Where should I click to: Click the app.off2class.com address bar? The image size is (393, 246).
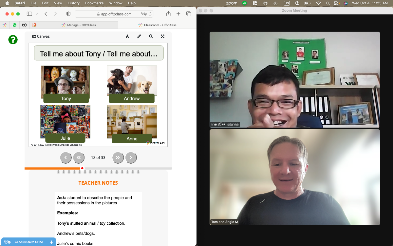tap(115, 14)
